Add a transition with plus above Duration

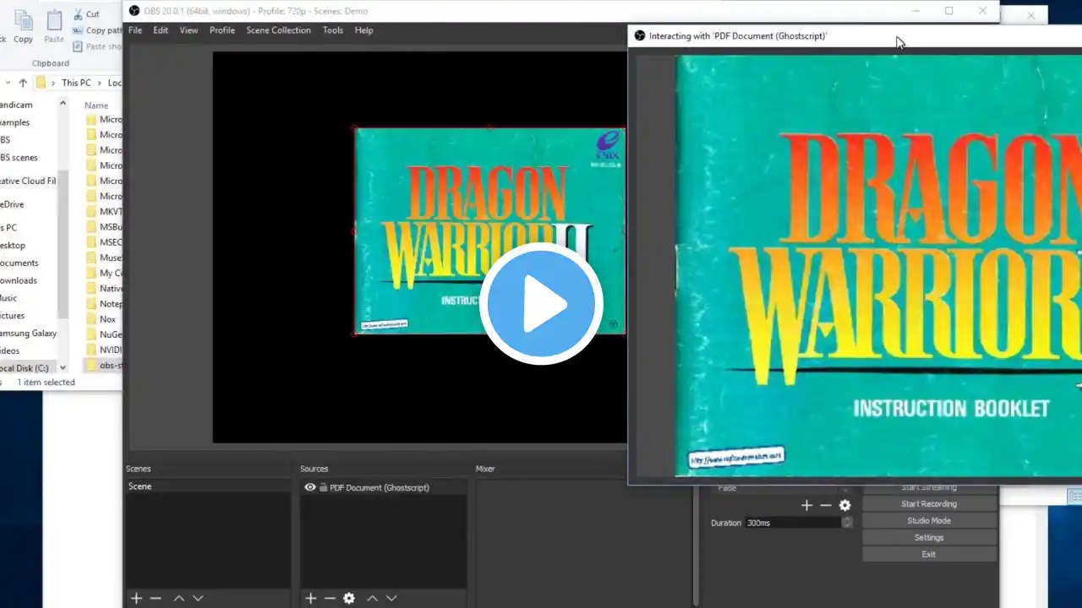click(x=806, y=505)
